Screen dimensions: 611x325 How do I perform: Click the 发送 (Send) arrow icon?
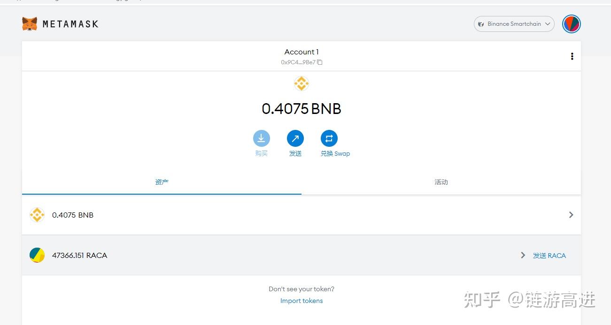click(x=295, y=138)
